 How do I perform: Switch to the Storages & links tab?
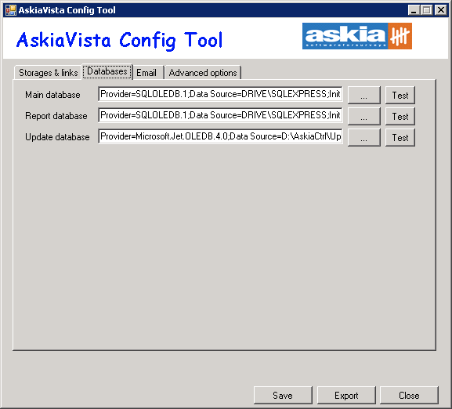click(x=48, y=73)
